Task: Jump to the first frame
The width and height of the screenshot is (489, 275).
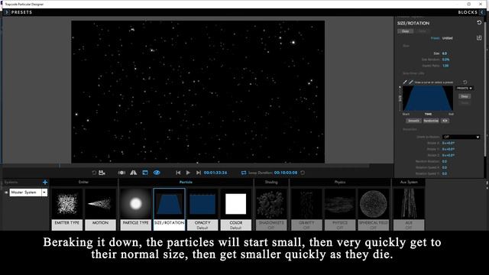Action: coord(178,173)
